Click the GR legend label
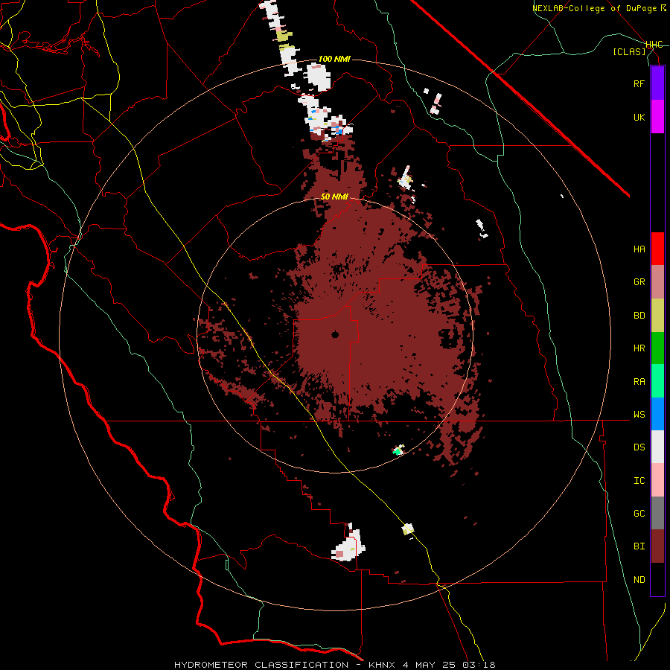Image resolution: width=670 pixels, height=670 pixels. coord(639,282)
